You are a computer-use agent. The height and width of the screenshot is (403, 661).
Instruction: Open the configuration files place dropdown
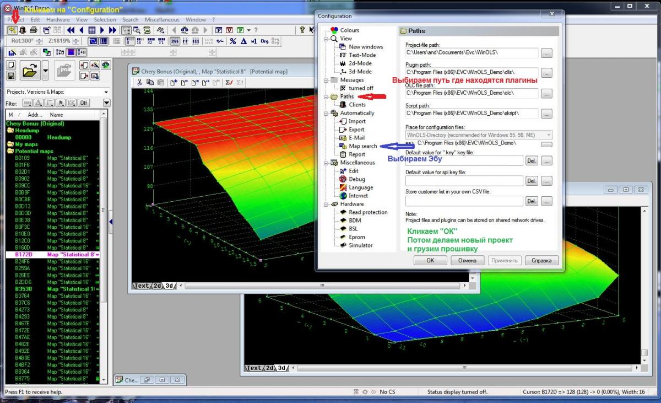pyautogui.click(x=548, y=135)
